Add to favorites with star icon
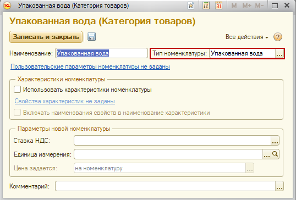This screenshot has width=296, height=200. [191, 5]
